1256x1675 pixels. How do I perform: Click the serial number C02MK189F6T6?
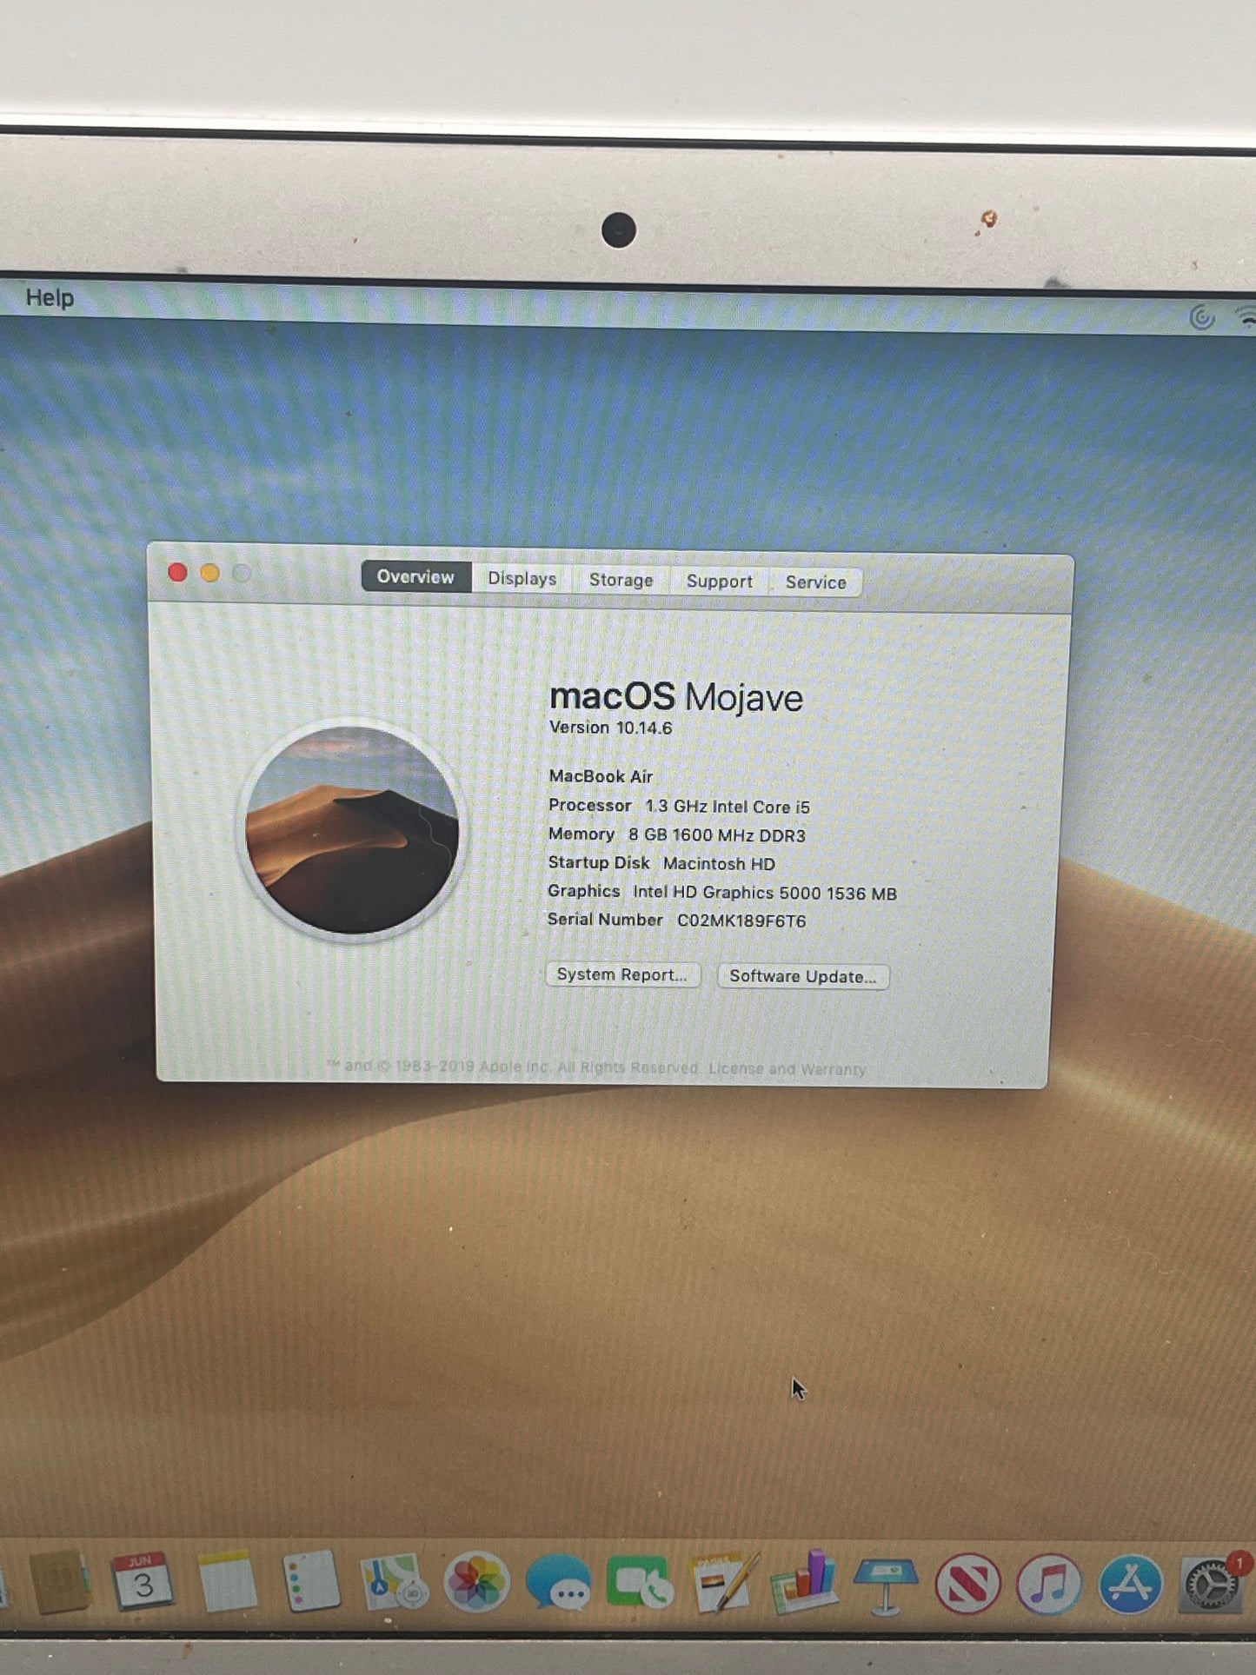click(741, 921)
